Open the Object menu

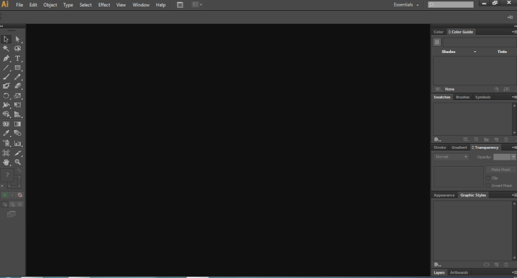(50, 5)
